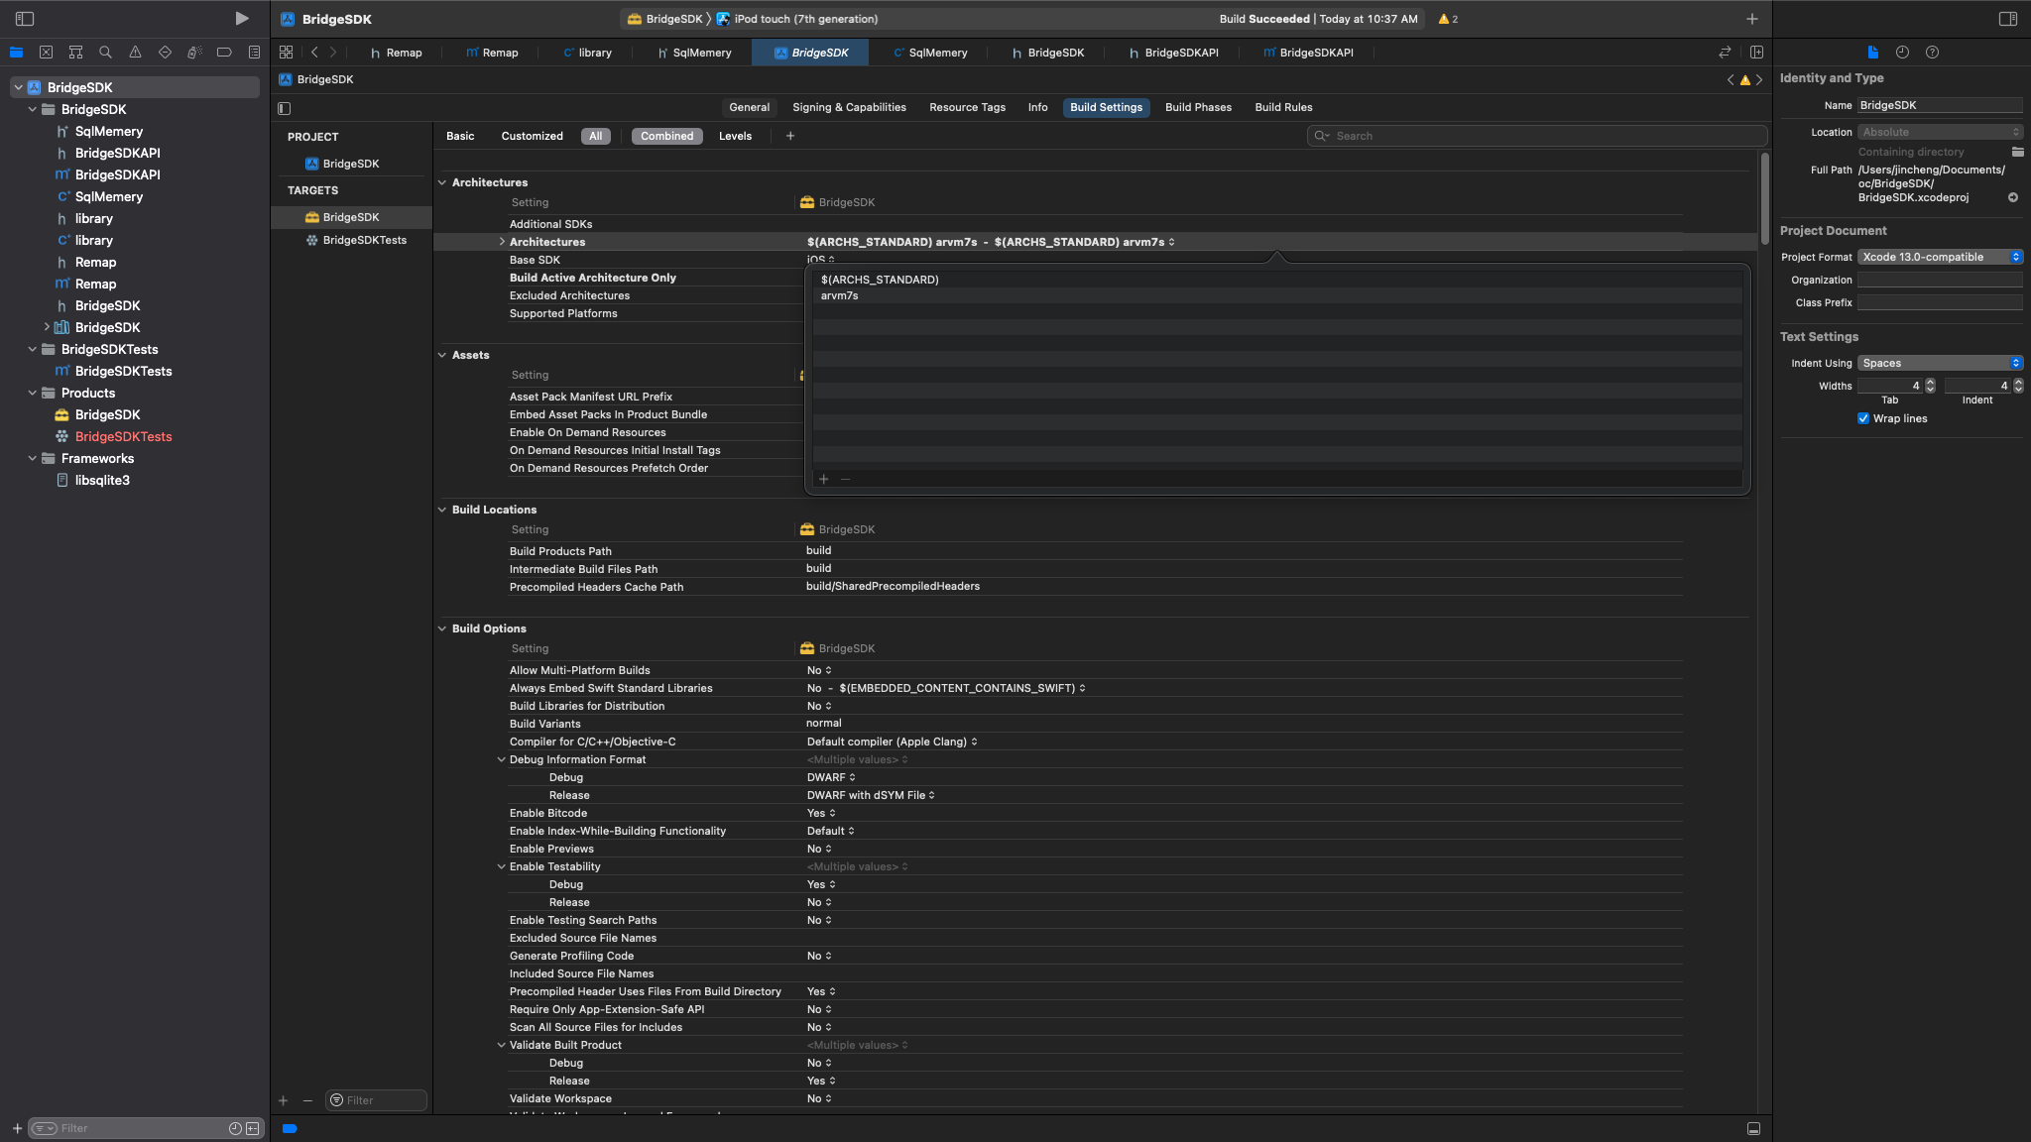The height and width of the screenshot is (1142, 2031).
Task: Switch to Signing & Capabilities tab
Action: 849,107
